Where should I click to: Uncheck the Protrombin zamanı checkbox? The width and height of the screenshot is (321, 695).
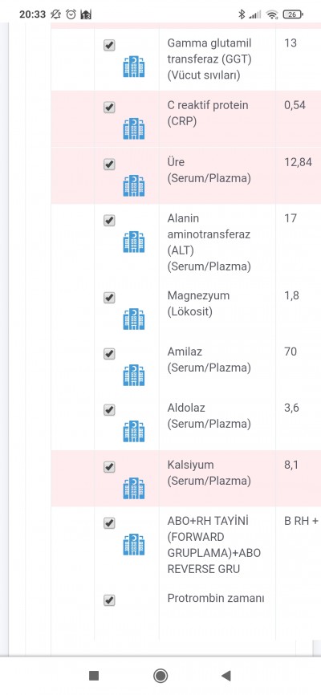click(x=109, y=600)
